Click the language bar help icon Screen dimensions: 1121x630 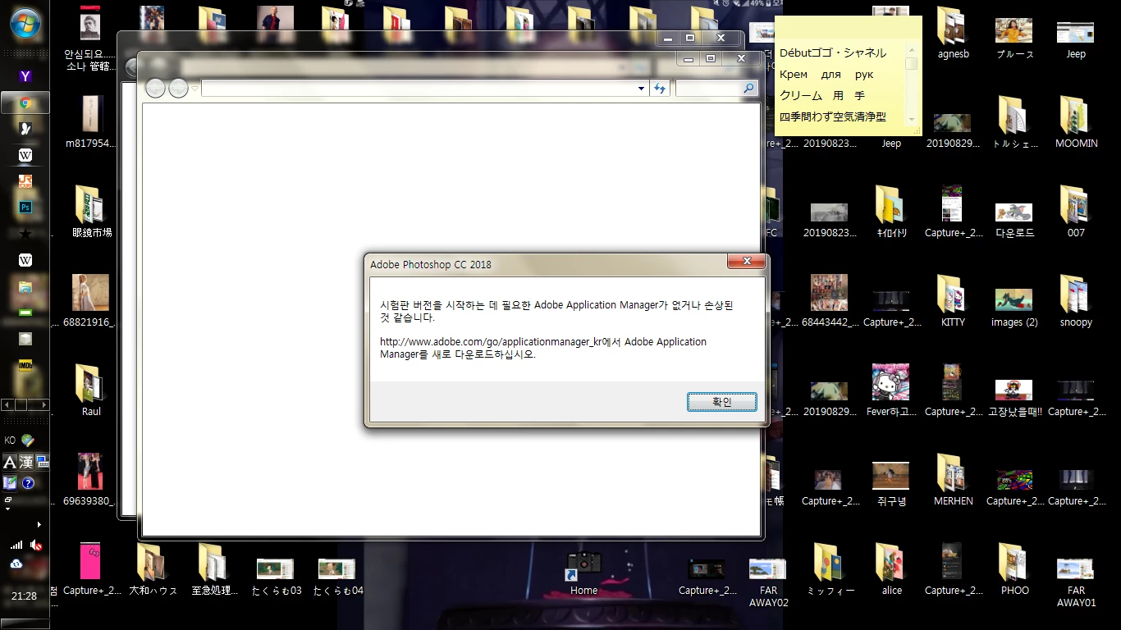28,483
